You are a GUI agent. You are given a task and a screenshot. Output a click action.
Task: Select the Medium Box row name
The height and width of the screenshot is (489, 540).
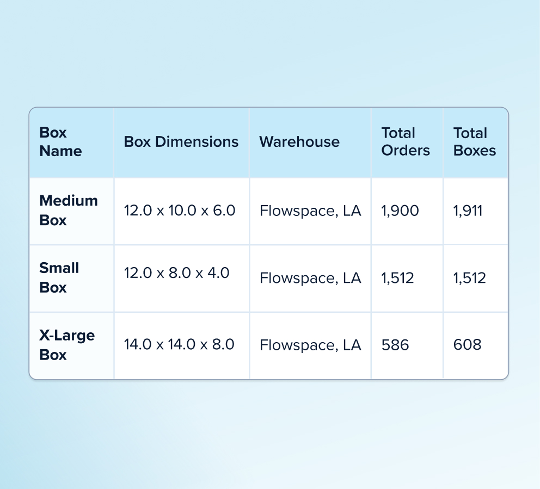click(x=69, y=211)
